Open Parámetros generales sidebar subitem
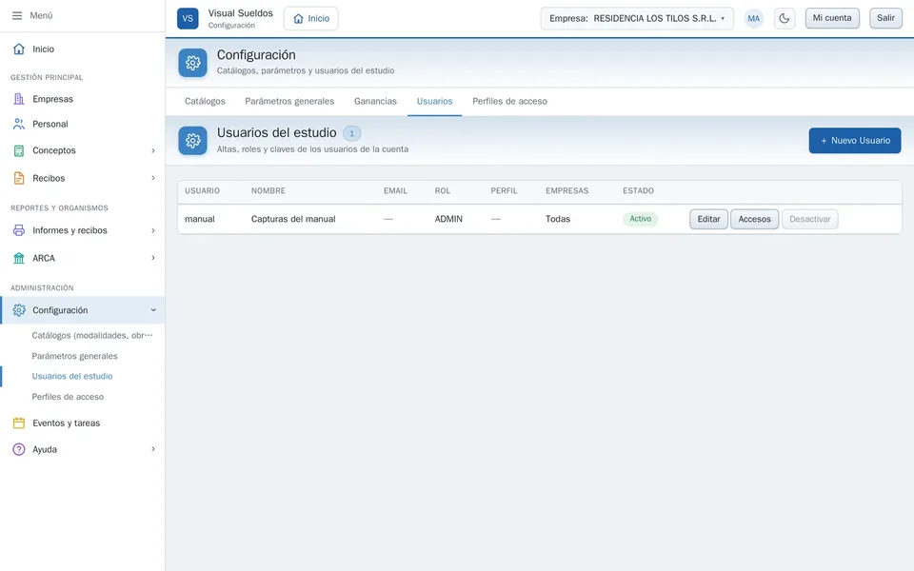914x571 pixels. pyautogui.click(x=74, y=356)
